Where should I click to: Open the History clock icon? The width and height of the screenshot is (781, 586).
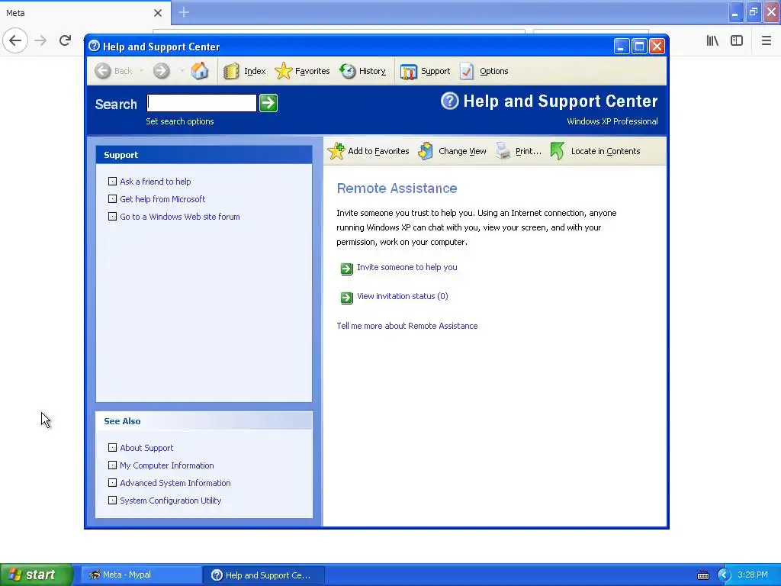(x=348, y=71)
